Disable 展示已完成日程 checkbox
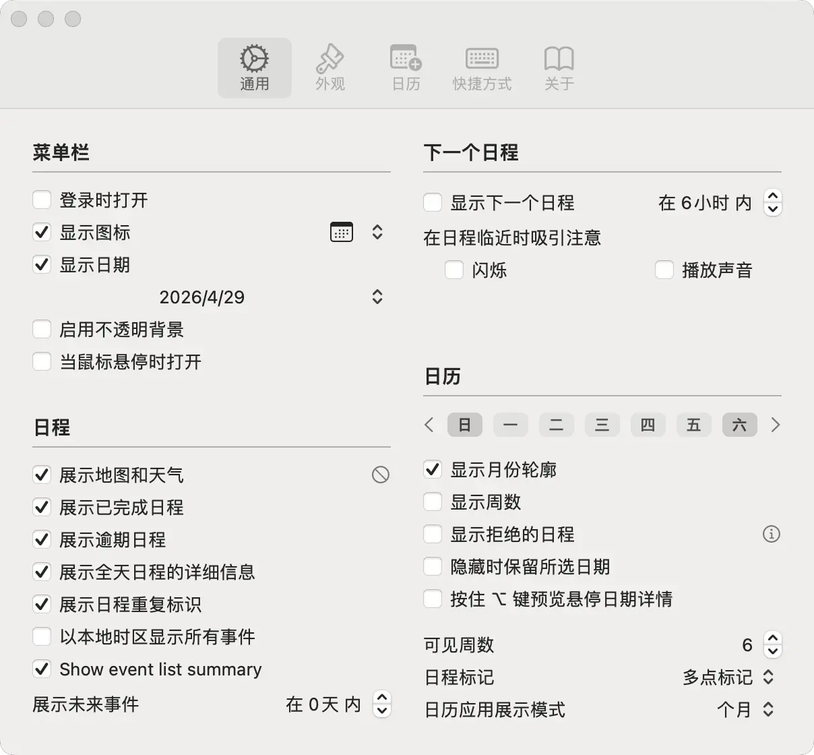The height and width of the screenshot is (755, 814). (x=42, y=508)
